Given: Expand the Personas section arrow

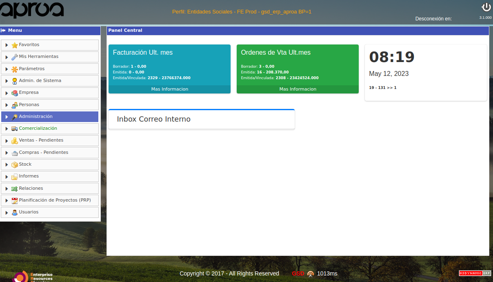Looking at the screenshot, I should click(7, 105).
